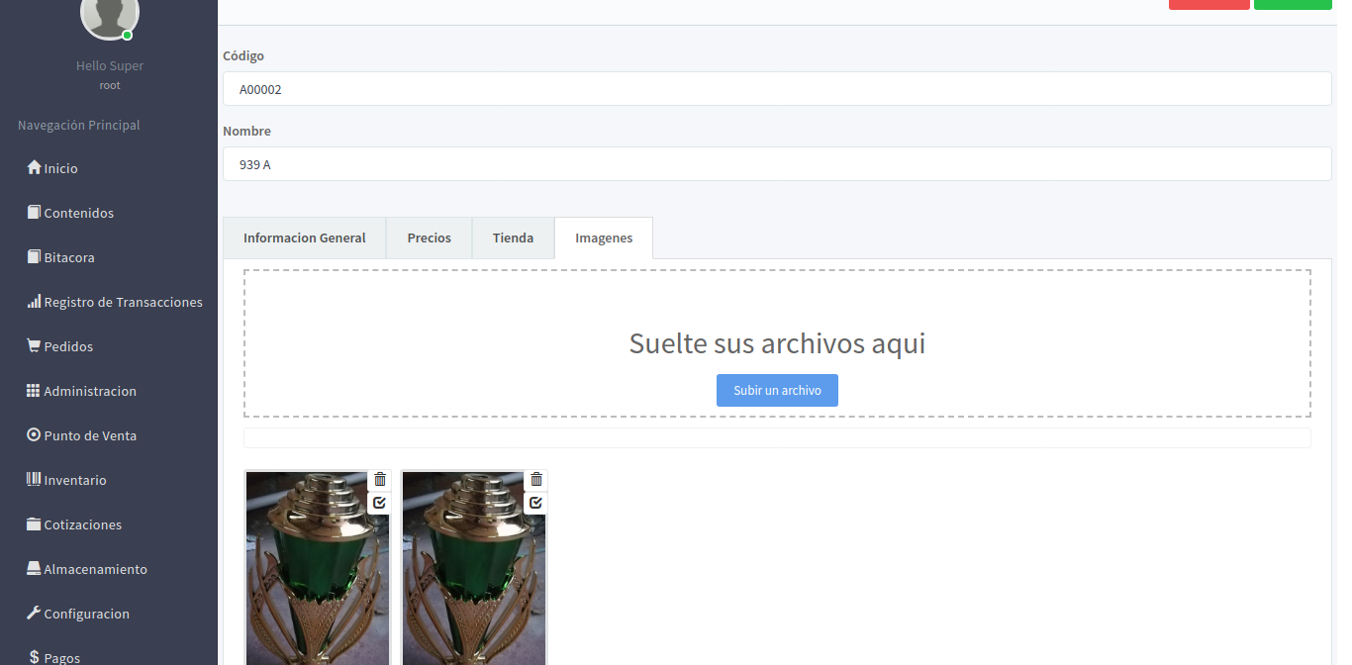
Task: Open the Punto de Venta menu
Action: point(89,435)
